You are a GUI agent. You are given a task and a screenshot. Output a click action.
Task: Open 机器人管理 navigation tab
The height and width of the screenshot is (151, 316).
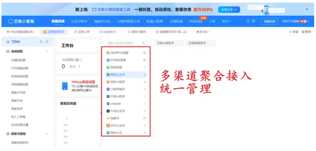[154, 21]
